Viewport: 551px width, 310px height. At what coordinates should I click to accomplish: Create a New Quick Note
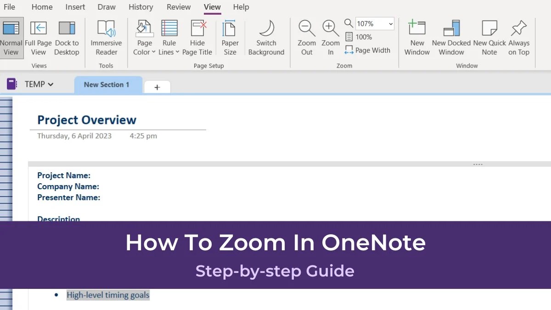489,37
